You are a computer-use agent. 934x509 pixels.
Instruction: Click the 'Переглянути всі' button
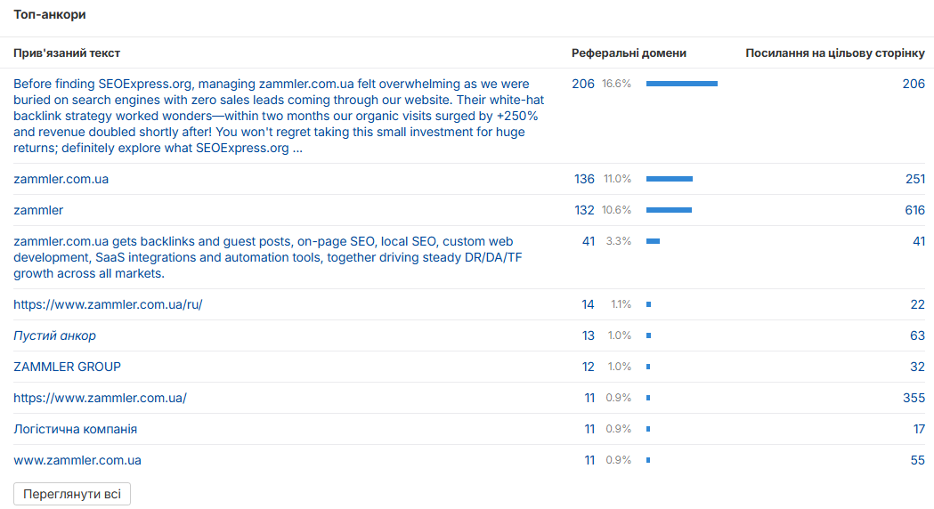[x=72, y=494]
